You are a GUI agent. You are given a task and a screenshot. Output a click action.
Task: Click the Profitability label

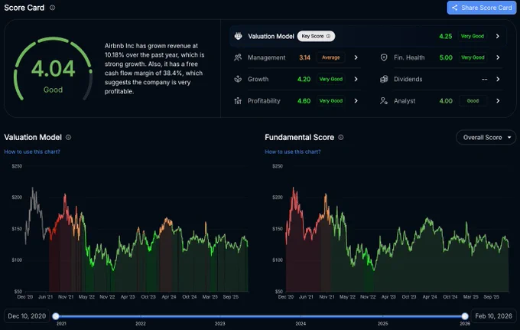click(x=264, y=100)
